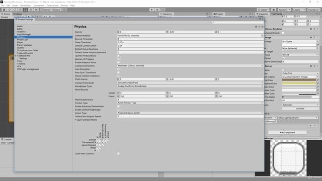
Task: Open Contact Pairs Mode dropdown
Action: coord(190,82)
